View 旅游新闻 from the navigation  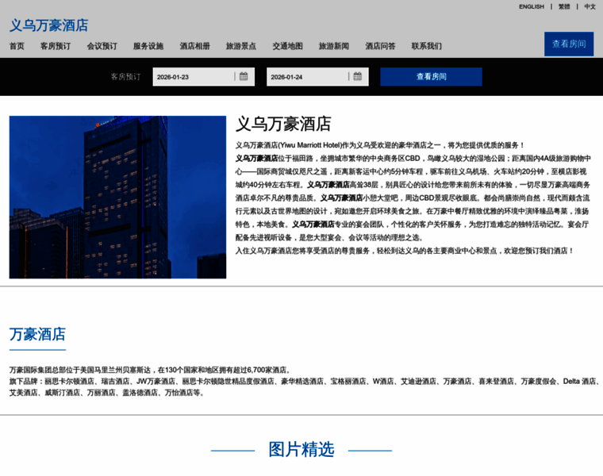click(334, 46)
